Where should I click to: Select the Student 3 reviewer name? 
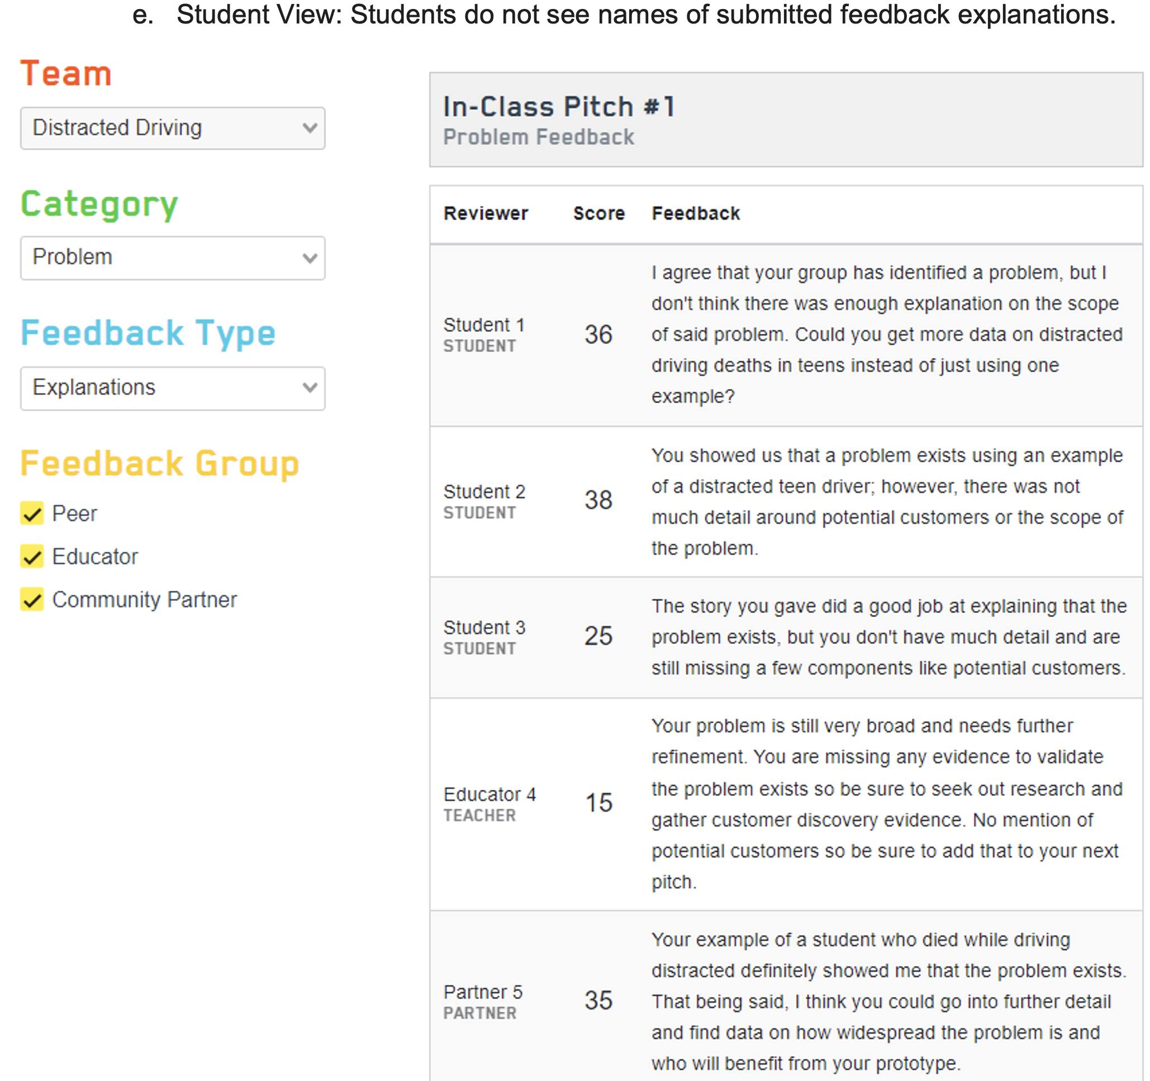484,627
